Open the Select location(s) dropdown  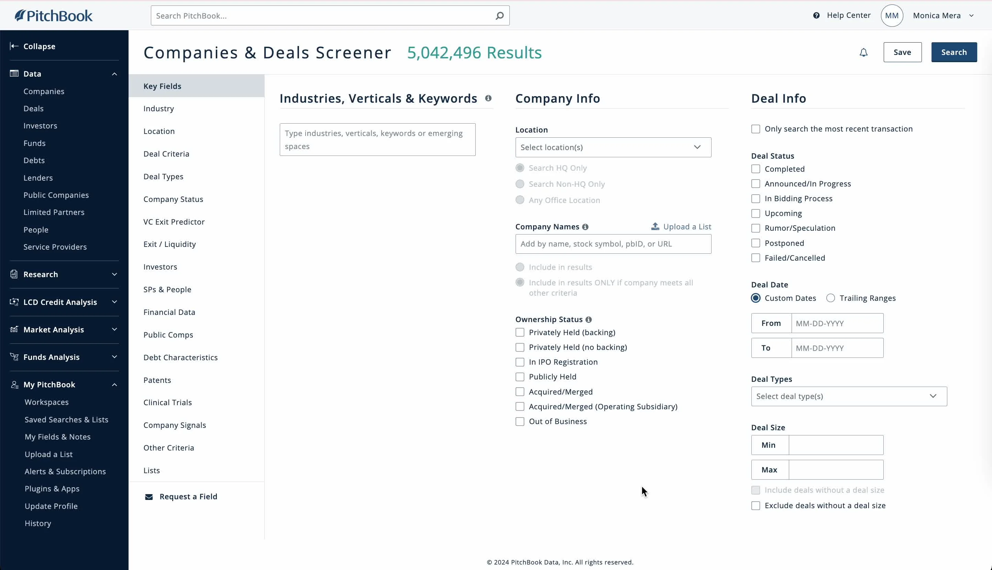[x=613, y=147]
